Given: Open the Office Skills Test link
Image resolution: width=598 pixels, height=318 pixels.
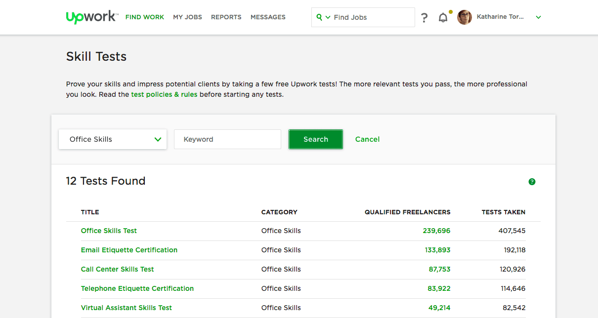Looking at the screenshot, I should pos(109,231).
